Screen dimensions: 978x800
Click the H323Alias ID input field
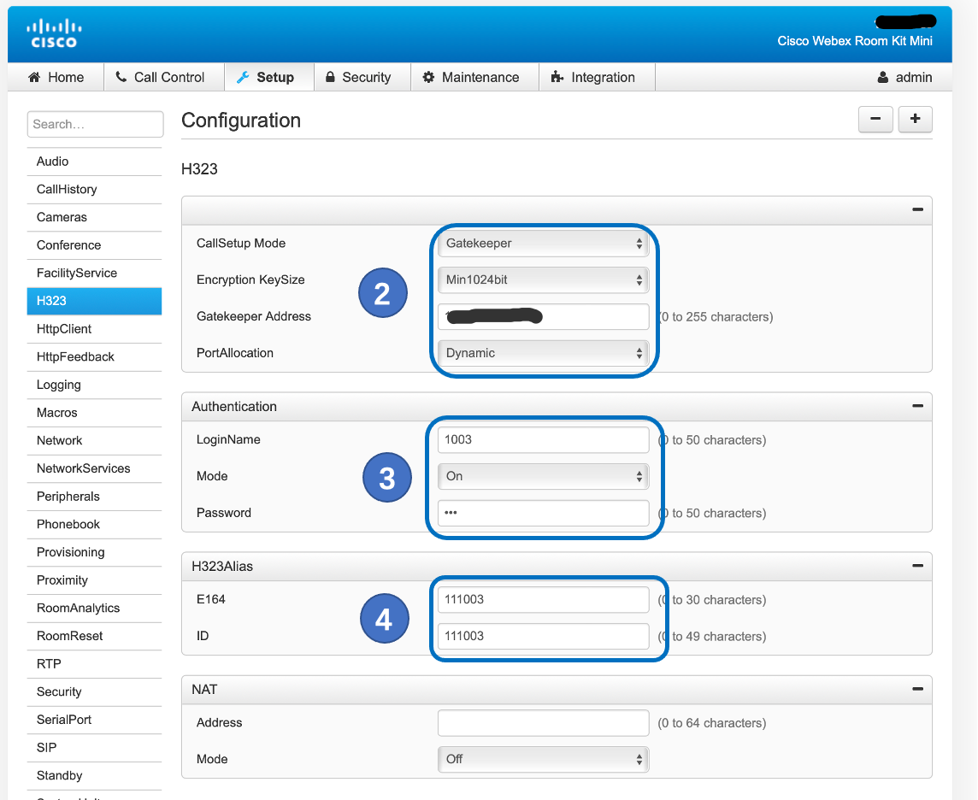click(x=543, y=636)
